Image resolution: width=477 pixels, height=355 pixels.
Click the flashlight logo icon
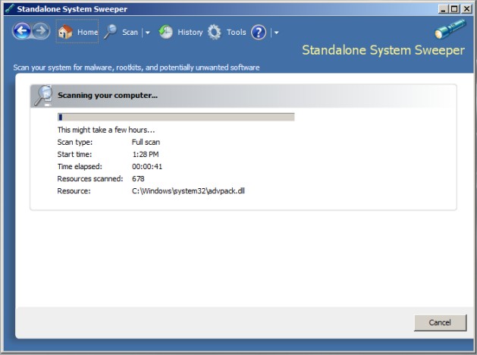450,30
